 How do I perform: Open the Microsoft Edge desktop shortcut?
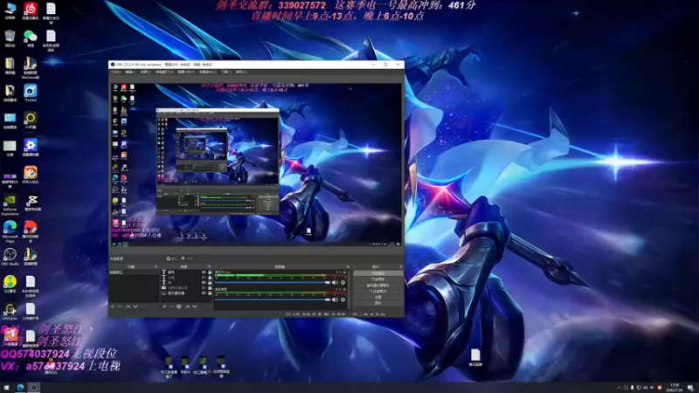[x=10, y=231]
